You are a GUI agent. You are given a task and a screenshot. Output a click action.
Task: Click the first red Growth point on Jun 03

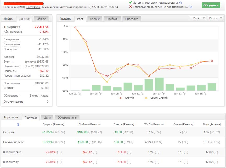(75, 27)
